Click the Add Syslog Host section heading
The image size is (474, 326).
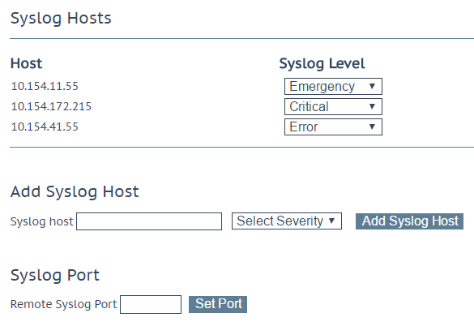[75, 192]
